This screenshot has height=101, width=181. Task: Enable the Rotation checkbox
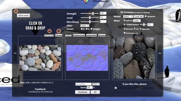pos(146,16)
